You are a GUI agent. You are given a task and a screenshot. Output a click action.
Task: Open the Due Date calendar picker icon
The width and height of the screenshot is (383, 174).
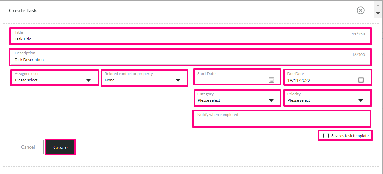pyautogui.click(x=361, y=80)
